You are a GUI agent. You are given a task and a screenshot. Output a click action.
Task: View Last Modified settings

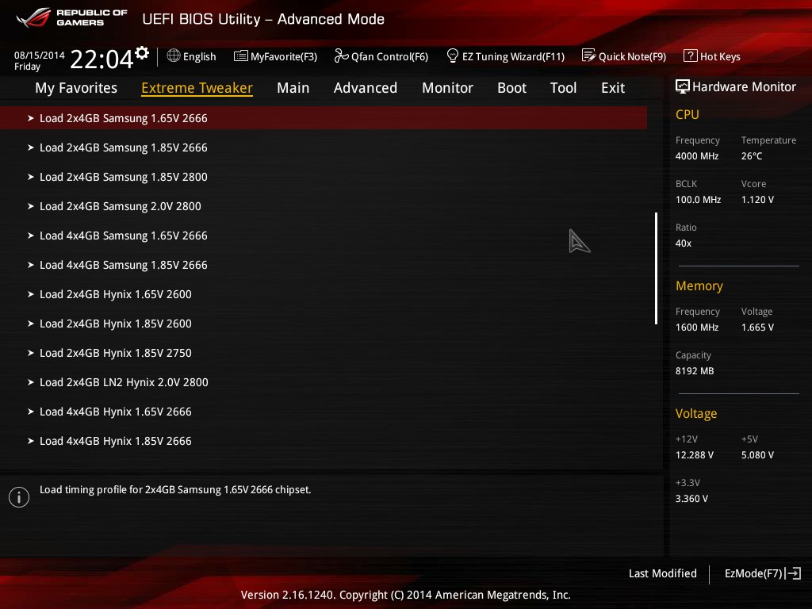(662, 573)
